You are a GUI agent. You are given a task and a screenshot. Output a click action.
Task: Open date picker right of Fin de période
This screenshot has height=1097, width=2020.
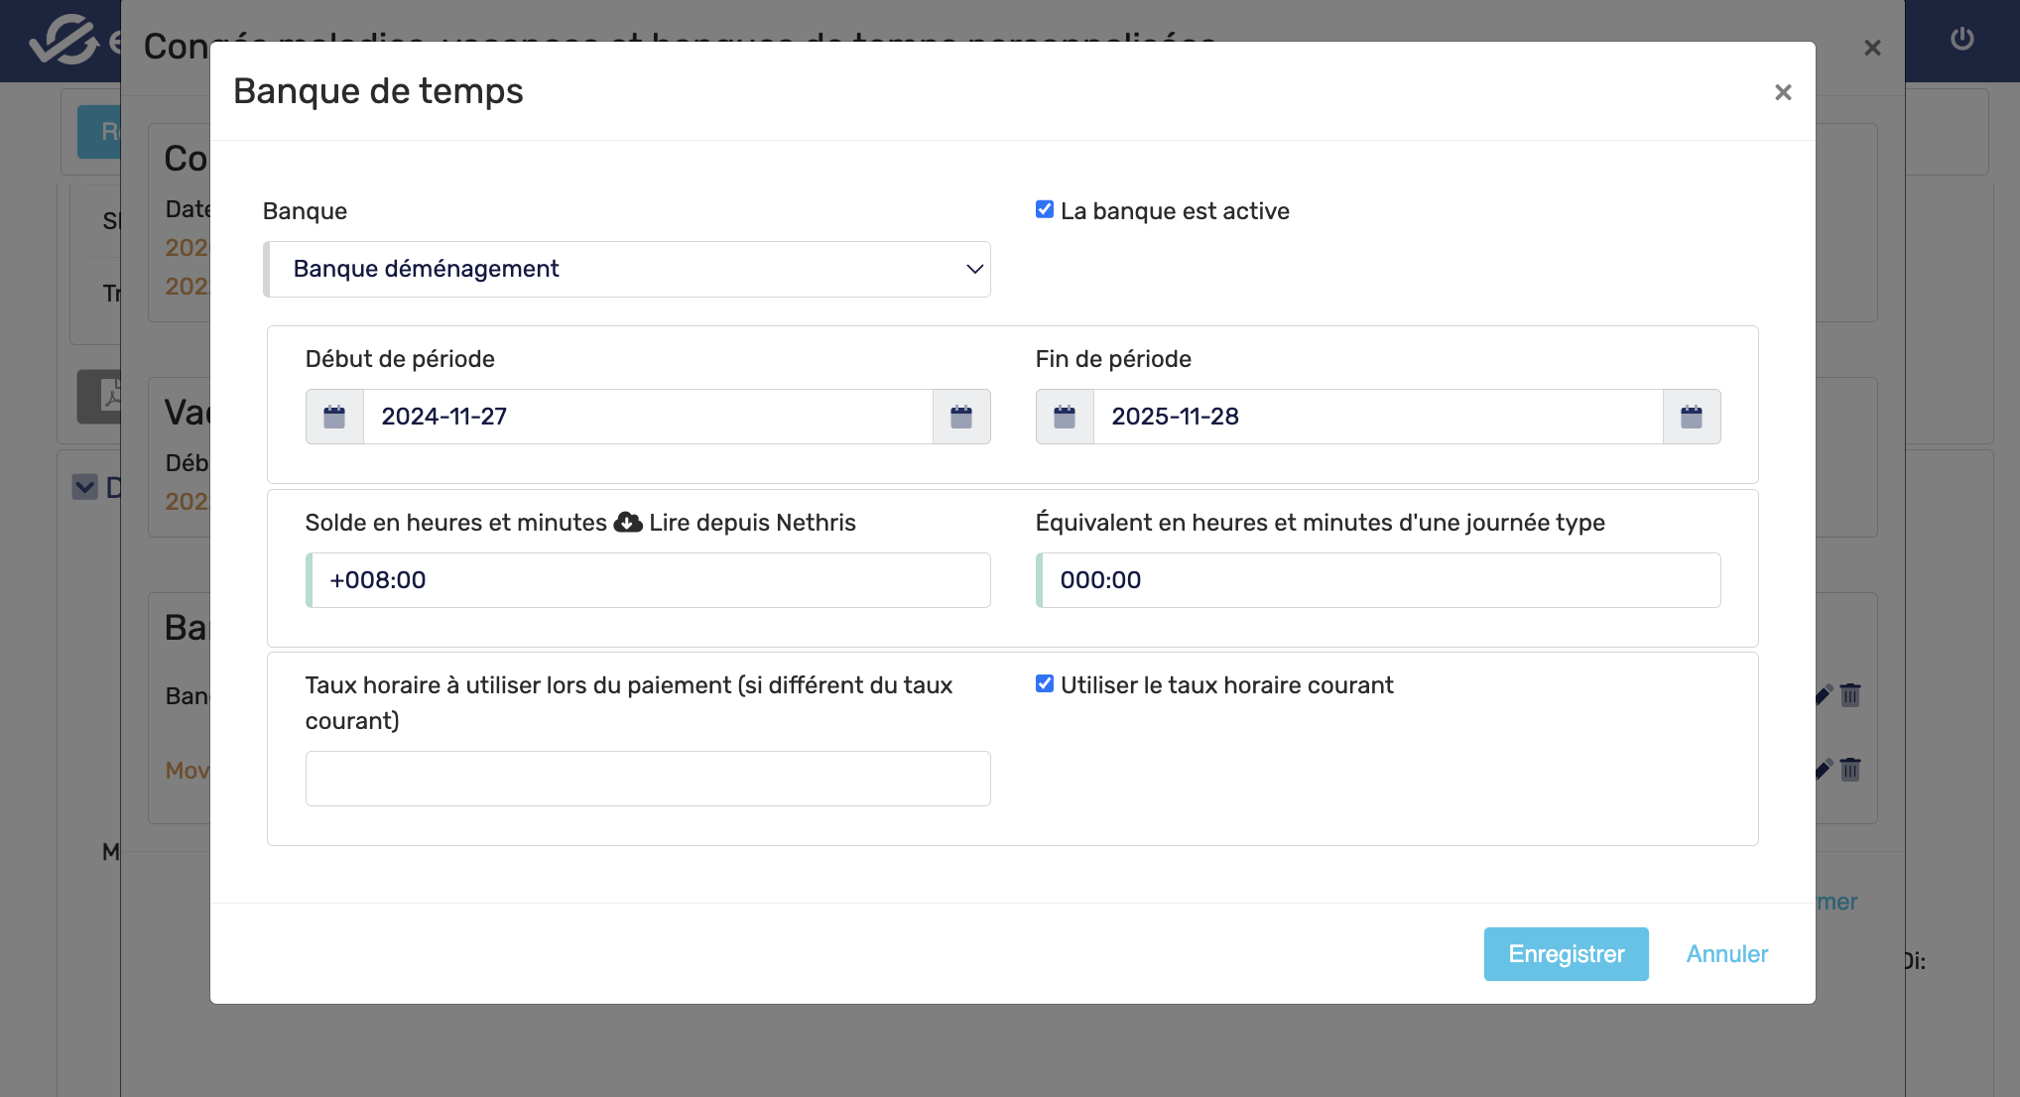click(1691, 417)
